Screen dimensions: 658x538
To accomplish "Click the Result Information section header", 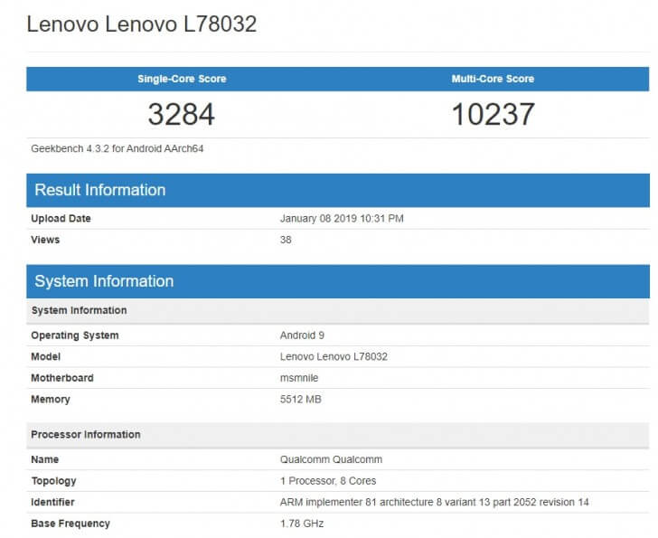I will click(x=100, y=190).
